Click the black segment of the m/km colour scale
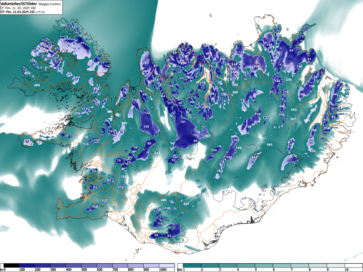 [12, 265]
